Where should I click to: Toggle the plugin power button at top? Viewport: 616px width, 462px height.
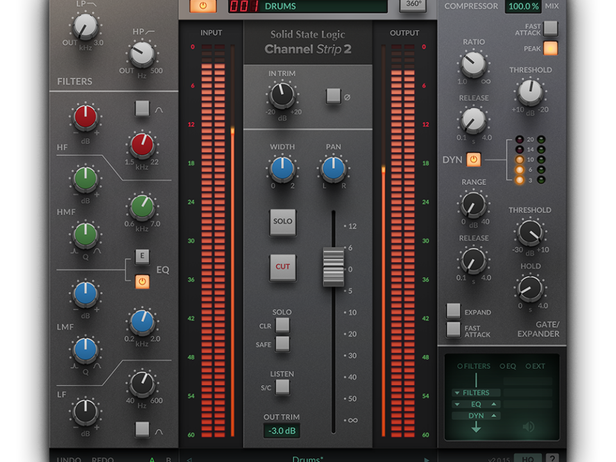(x=203, y=5)
